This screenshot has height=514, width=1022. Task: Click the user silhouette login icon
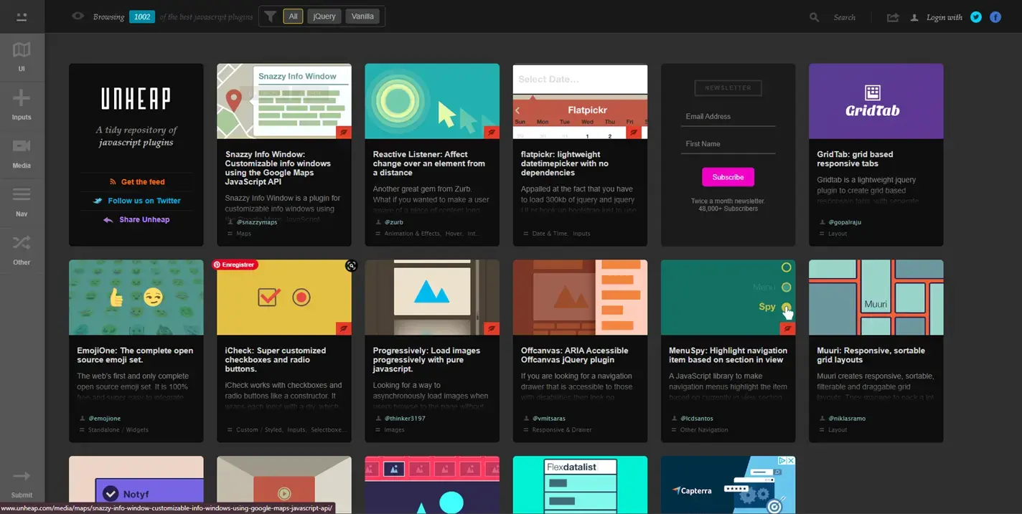[x=914, y=17]
